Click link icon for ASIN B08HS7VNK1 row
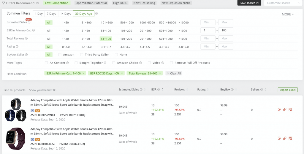This screenshot has width=304, height=154. (285, 110)
